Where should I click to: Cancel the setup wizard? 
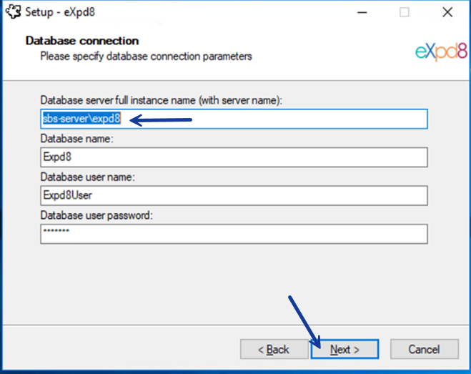(424, 350)
